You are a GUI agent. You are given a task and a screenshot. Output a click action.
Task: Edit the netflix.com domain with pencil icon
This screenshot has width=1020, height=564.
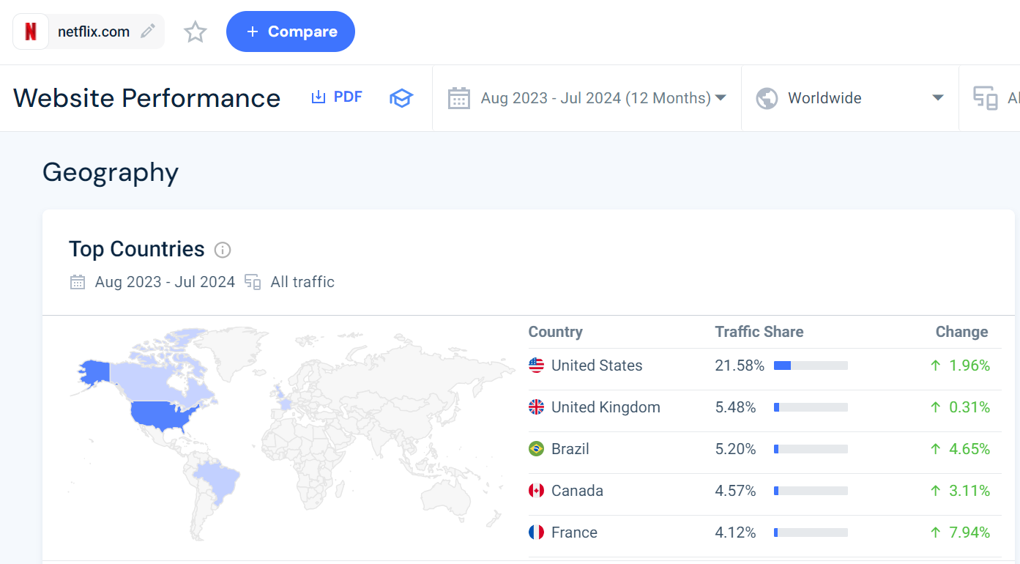click(148, 31)
